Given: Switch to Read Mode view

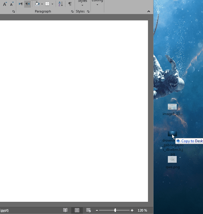Looking at the screenshot, I should pos(65,210).
